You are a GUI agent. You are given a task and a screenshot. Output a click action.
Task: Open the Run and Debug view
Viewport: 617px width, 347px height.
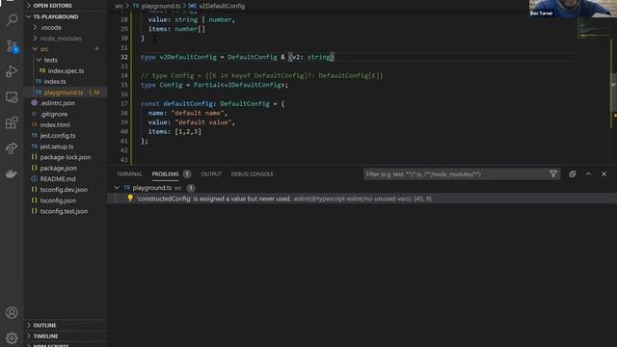pyautogui.click(x=12, y=71)
